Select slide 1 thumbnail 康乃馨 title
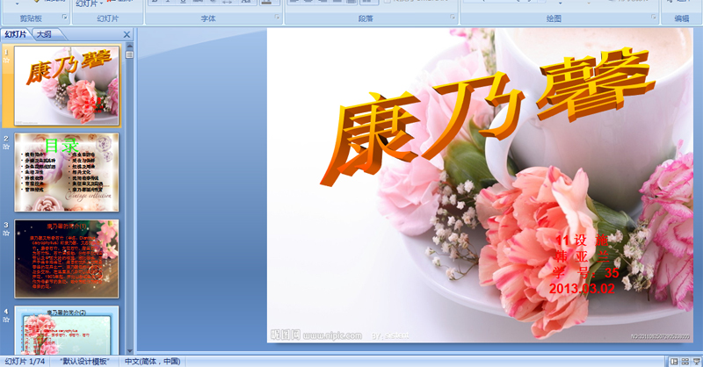This screenshot has width=703, height=367. point(67,85)
